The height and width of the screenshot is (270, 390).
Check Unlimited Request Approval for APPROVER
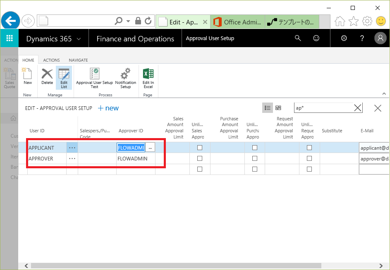309,158
